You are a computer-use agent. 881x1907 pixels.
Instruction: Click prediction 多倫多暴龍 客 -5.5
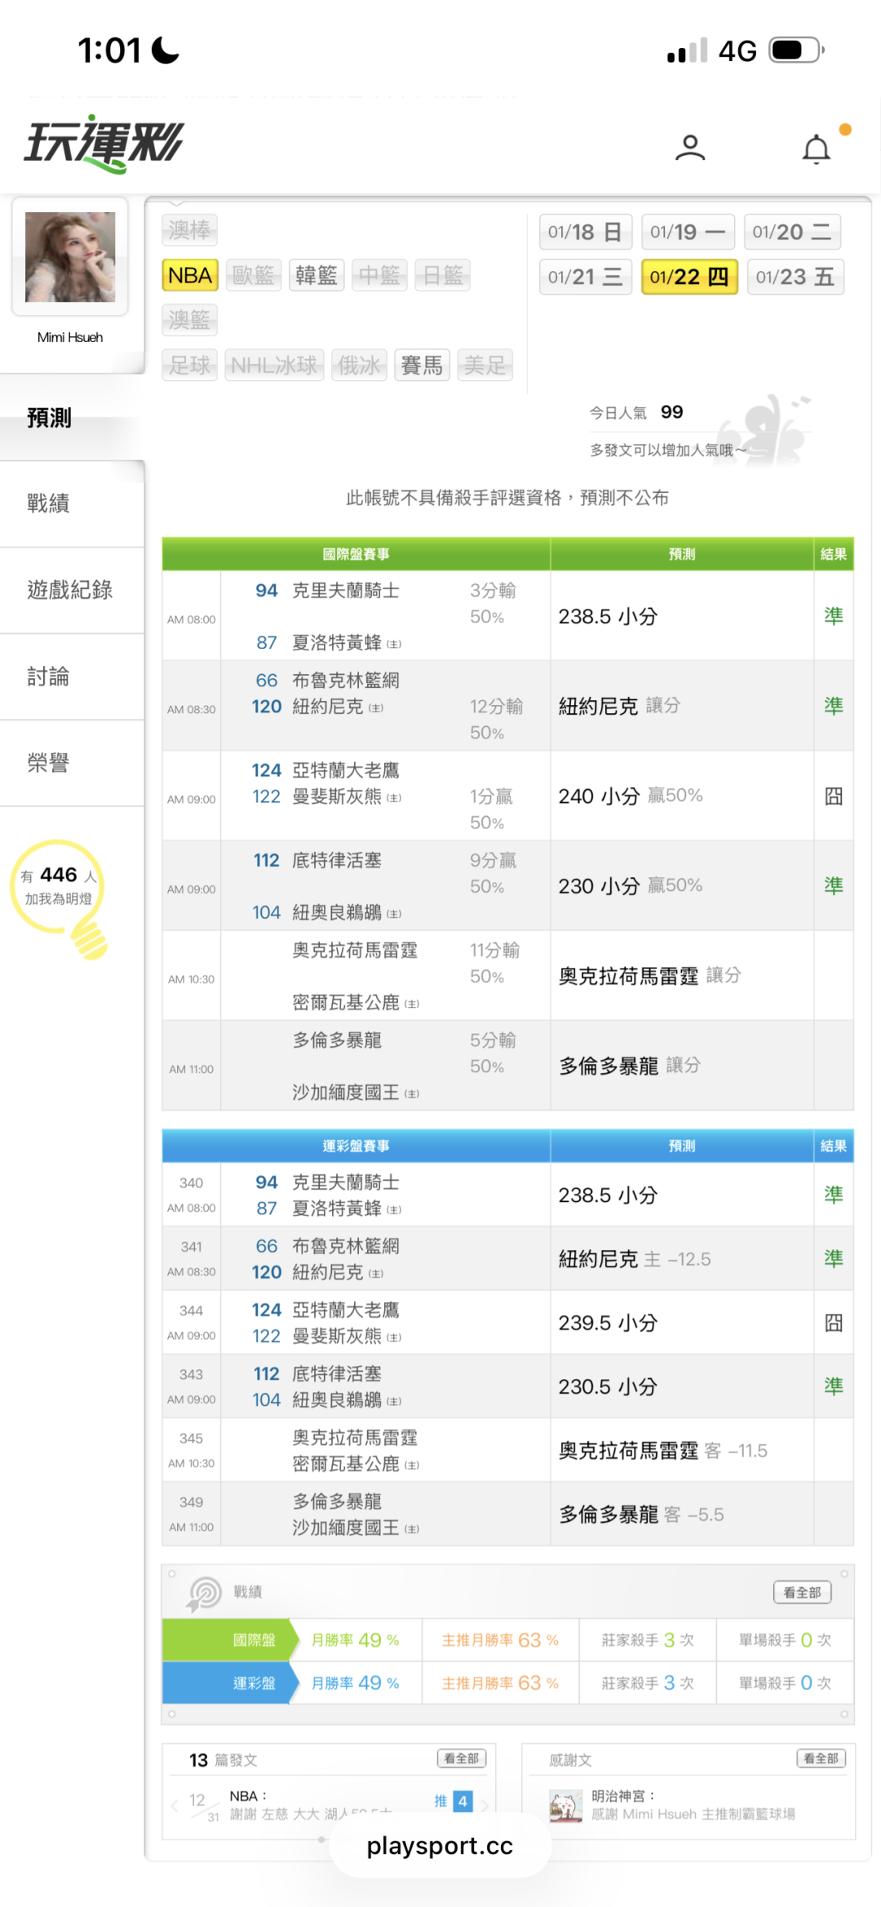[x=641, y=1514]
